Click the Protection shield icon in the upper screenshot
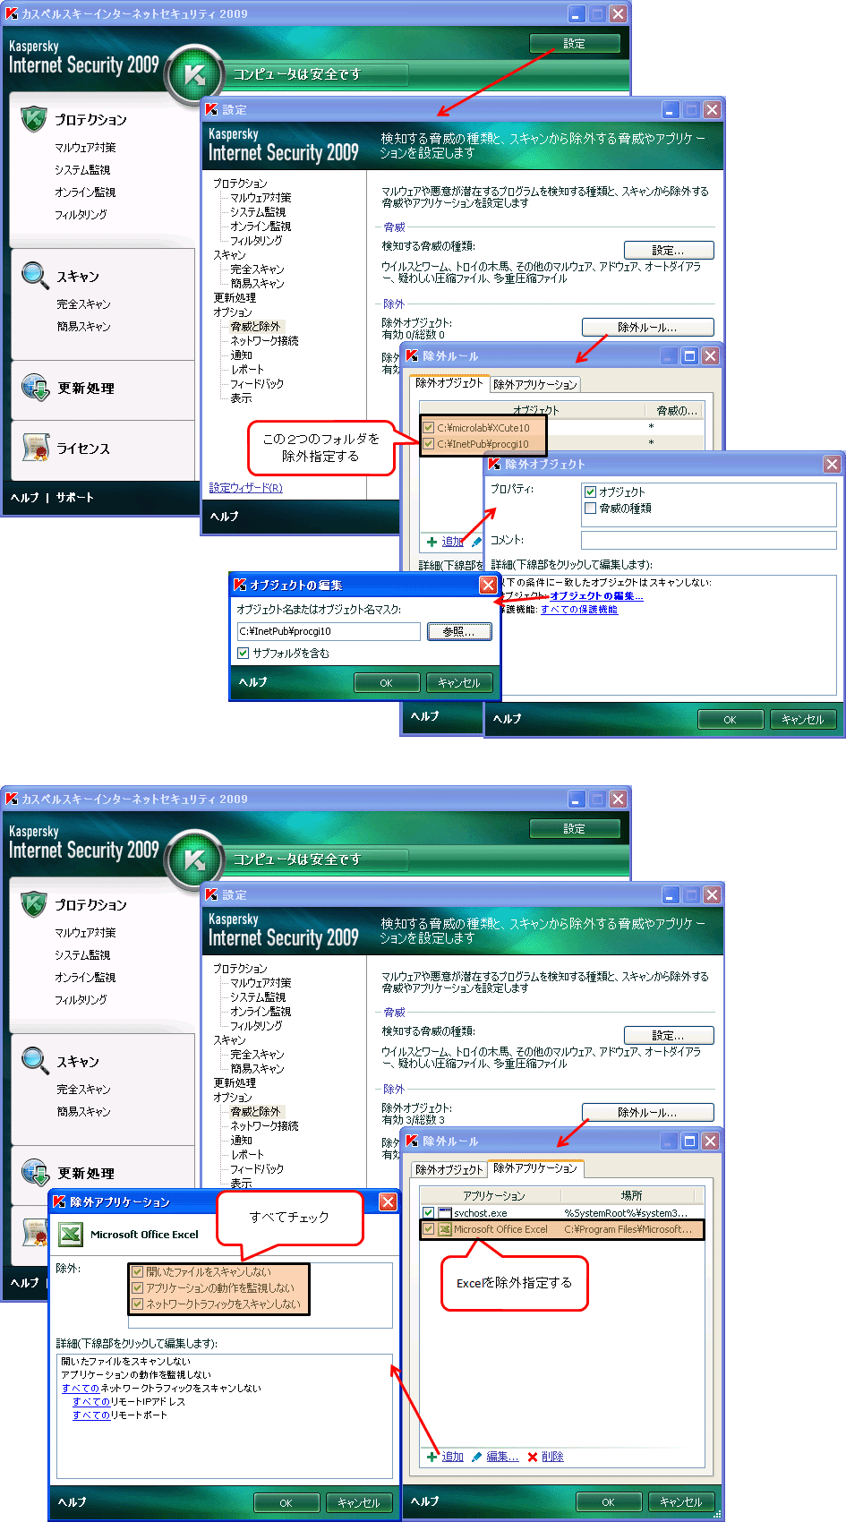This screenshot has height=1522, width=846. point(33,118)
